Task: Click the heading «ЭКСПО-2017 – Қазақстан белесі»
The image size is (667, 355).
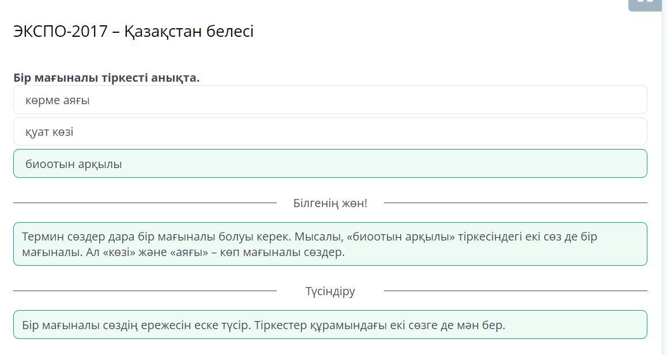Action: tap(133, 31)
